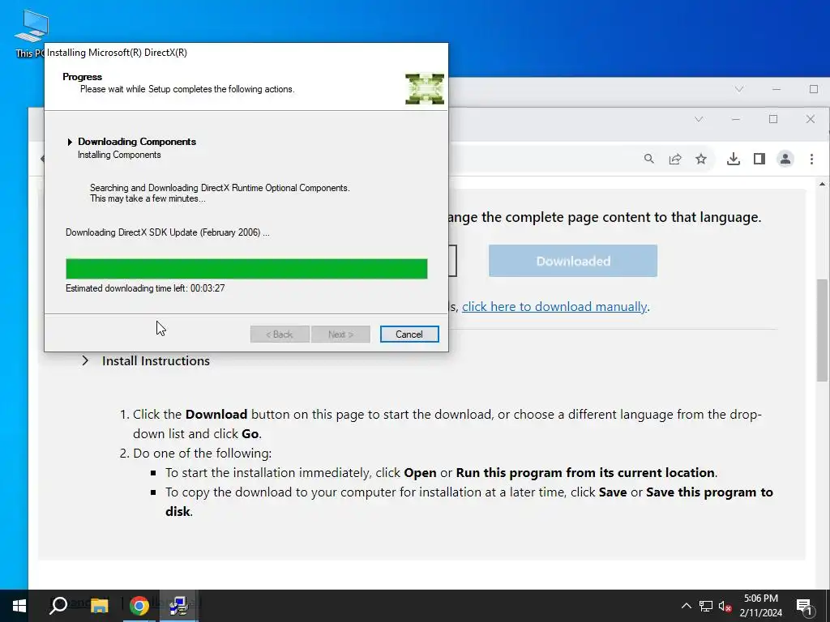This screenshot has height=622, width=830.
Task: Open Chrome's three-dot menu
Action: tap(811, 159)
